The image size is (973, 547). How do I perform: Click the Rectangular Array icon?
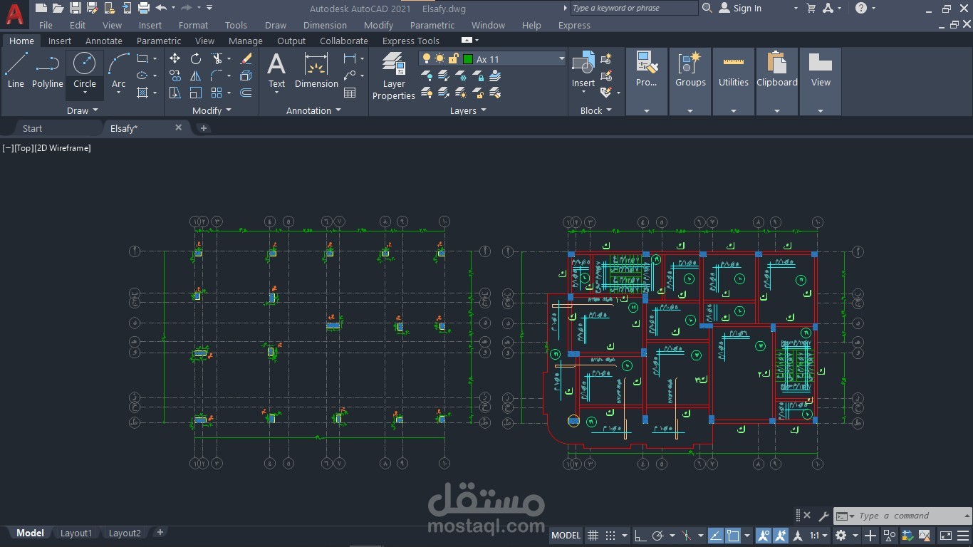point(217,93)
